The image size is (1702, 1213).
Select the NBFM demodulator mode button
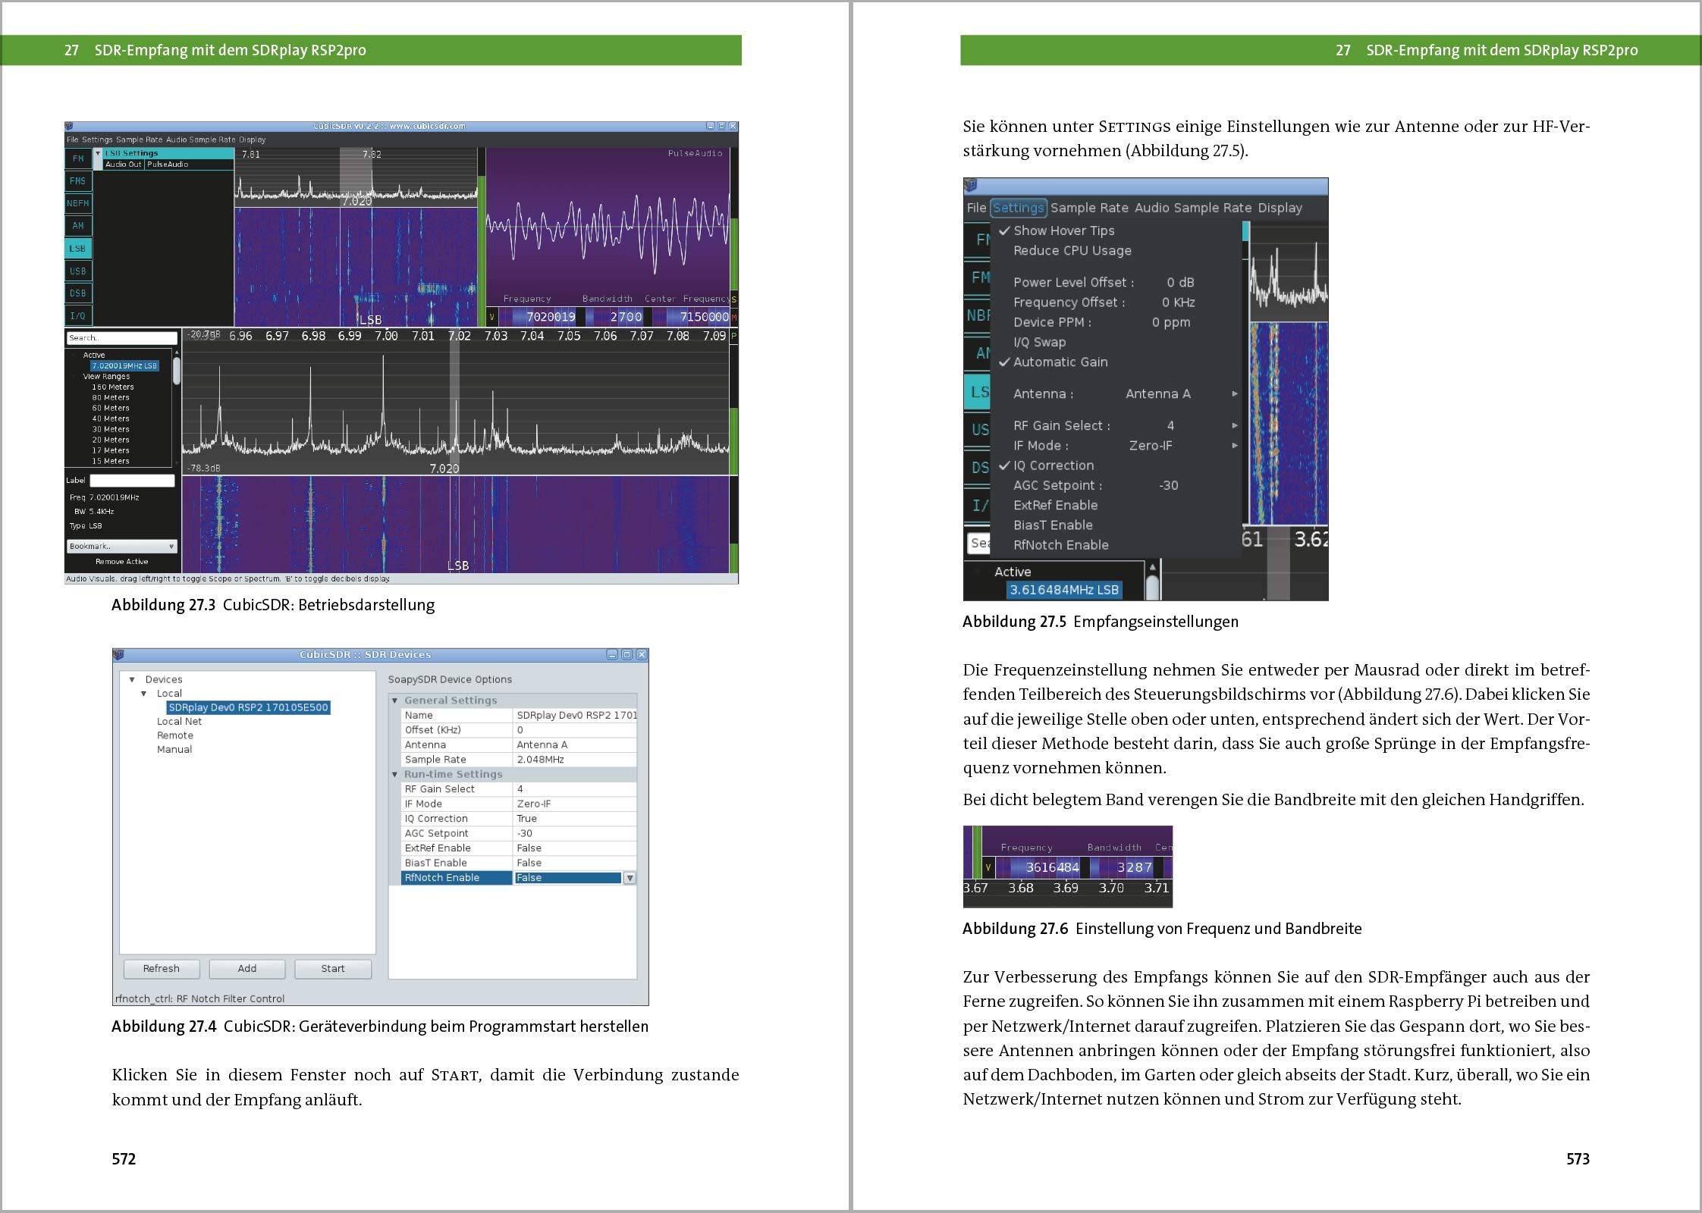[78, 203]
